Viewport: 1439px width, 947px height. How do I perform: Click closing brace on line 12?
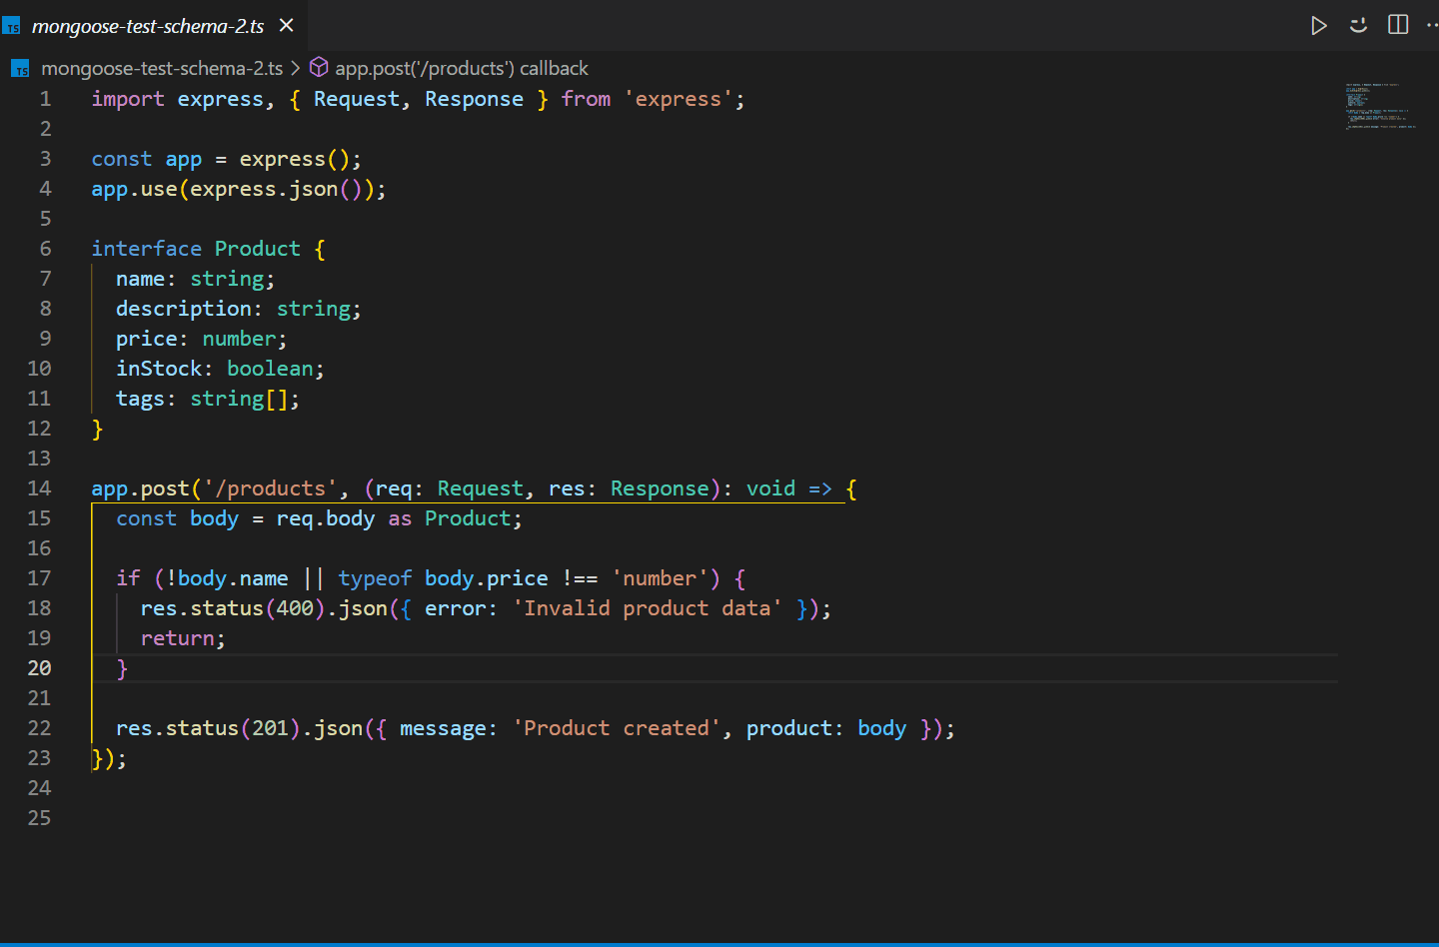(x=98, y=429)
